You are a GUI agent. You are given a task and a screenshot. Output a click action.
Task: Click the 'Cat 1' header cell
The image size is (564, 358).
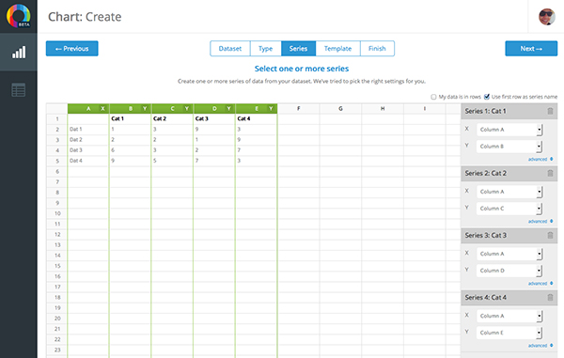[131, 118]
